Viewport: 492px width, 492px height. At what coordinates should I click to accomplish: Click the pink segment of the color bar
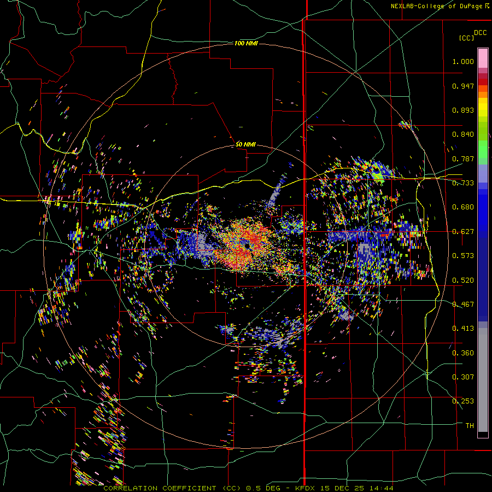(483, 58)
